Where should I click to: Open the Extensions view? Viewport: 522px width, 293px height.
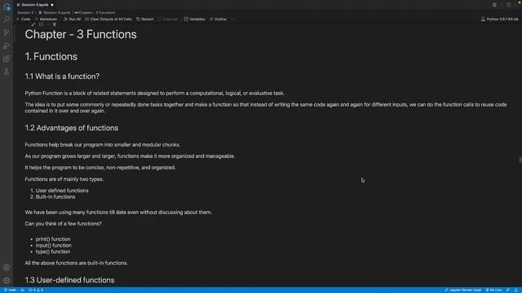[7, 59]
